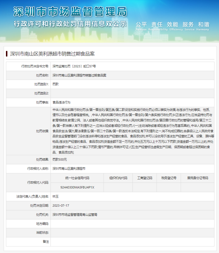
Task: Click the 处罚事由 label
Action: [42, 102]
